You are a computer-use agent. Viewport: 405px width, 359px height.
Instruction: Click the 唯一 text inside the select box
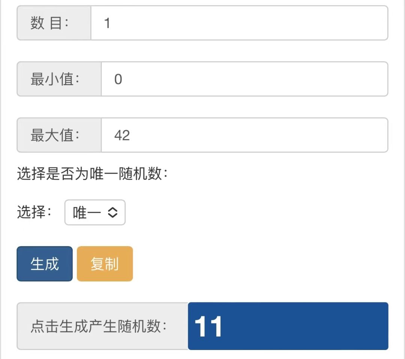pos(87,213)
